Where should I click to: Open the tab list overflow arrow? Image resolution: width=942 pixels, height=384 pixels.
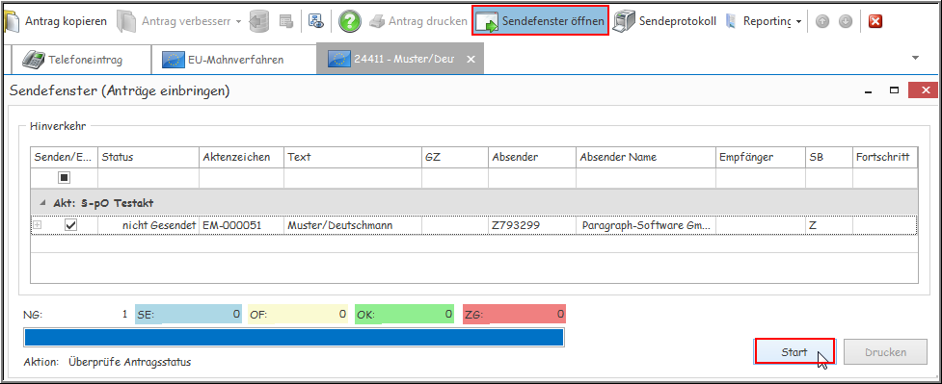coord(916,58)
